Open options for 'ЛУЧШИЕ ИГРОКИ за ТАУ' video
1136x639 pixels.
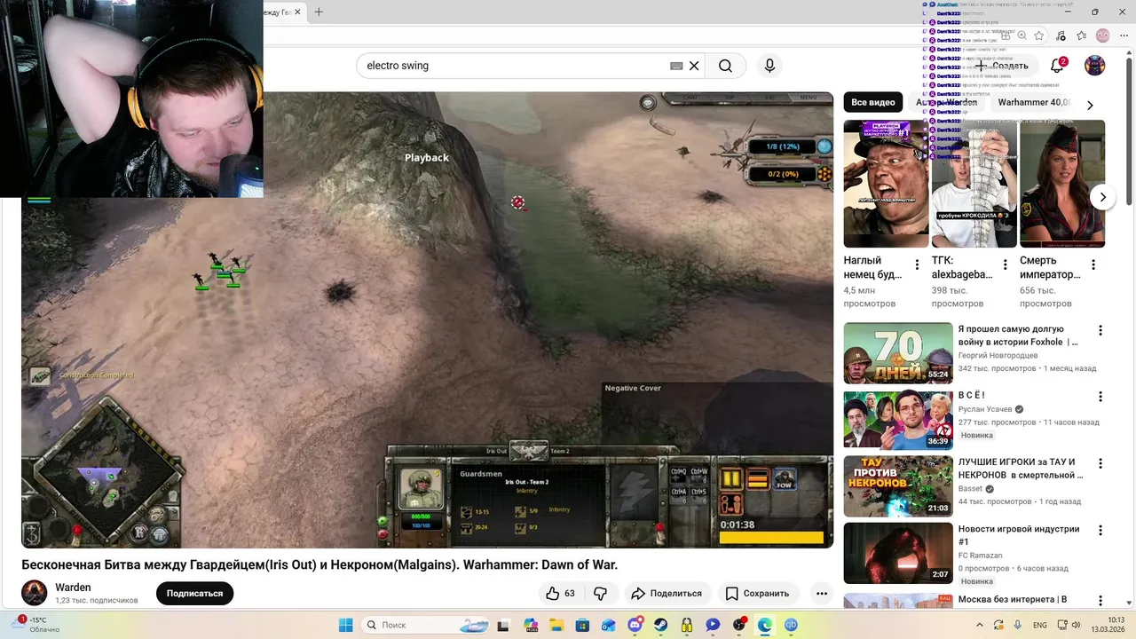(x=1100, y=463)
